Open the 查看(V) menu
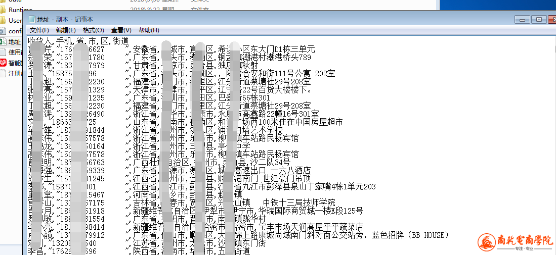Screen dimensions: 556x255 pos(121,30)
